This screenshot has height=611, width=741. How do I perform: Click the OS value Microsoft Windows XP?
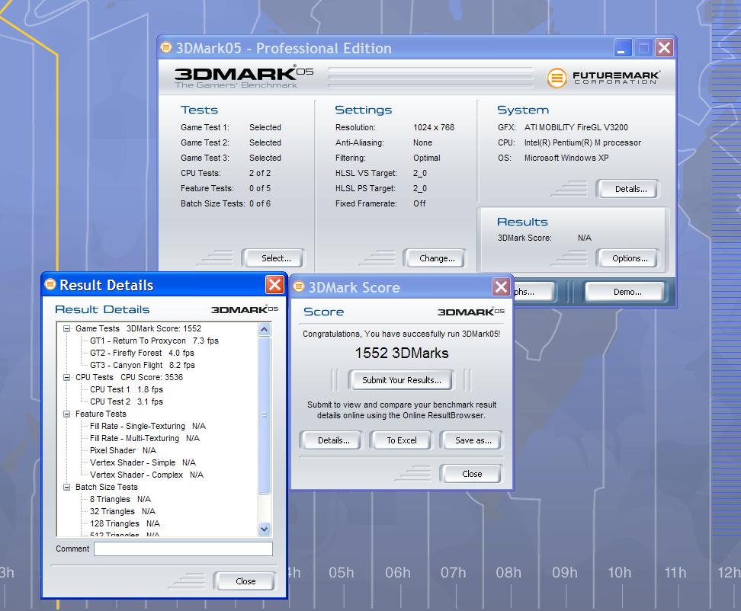(x=566, y=158)
